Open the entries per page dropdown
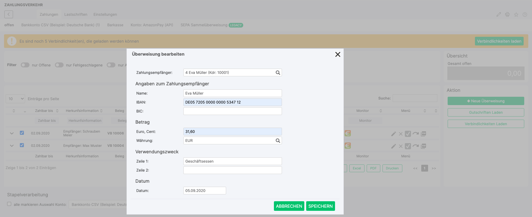Viewport: 532px width, 217px height. [x=15, y=99]
